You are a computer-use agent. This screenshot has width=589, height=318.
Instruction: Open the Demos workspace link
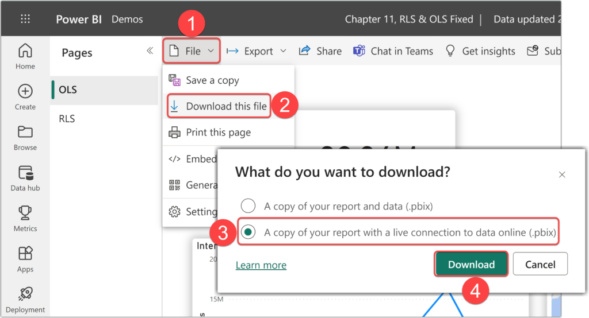pos(127,19)
